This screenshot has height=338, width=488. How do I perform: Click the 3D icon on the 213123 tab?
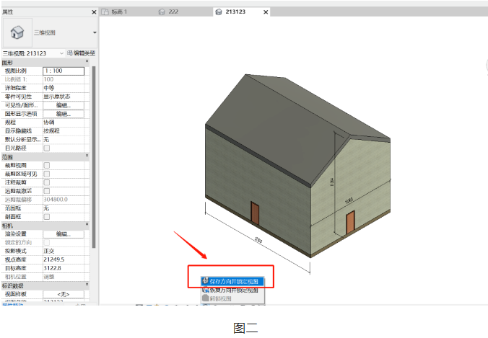219,12
